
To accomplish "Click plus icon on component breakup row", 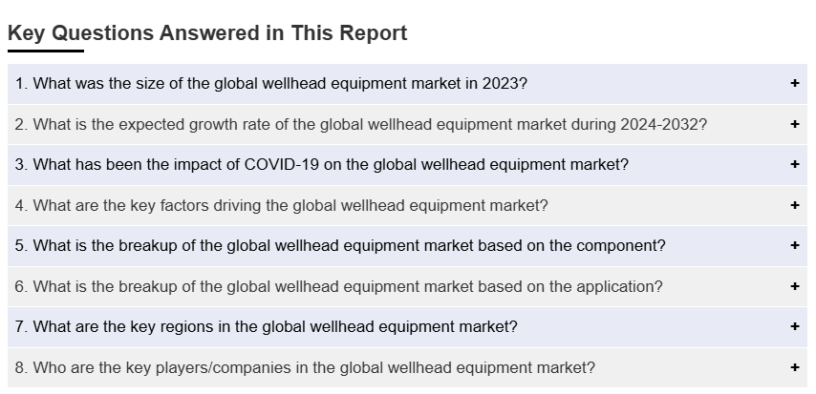I will coord(794,245).
